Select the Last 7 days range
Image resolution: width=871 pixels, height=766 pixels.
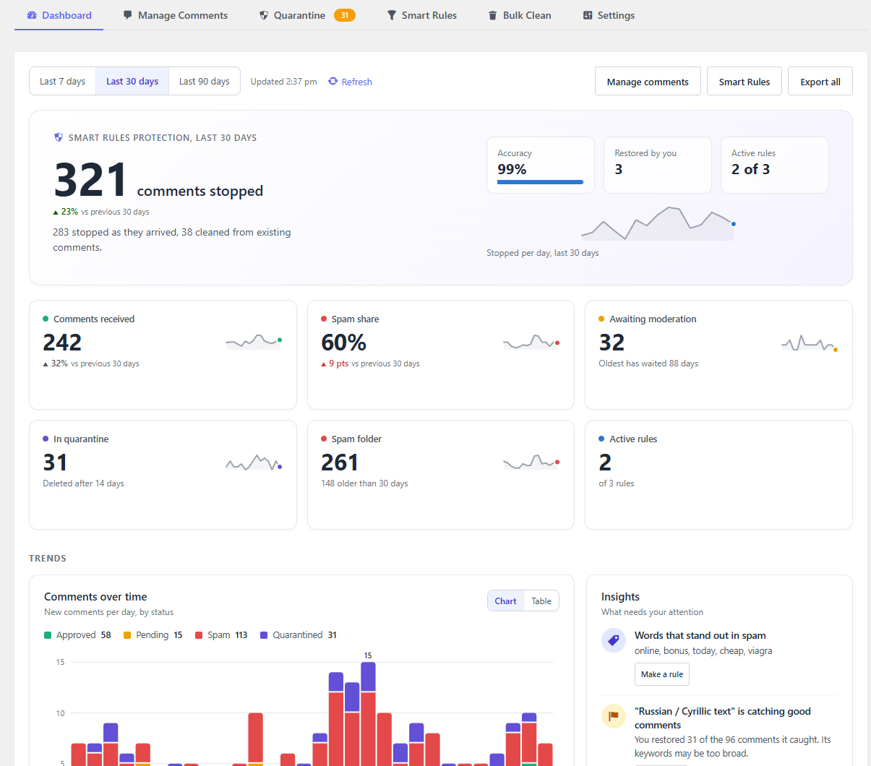tap(62, 82)
